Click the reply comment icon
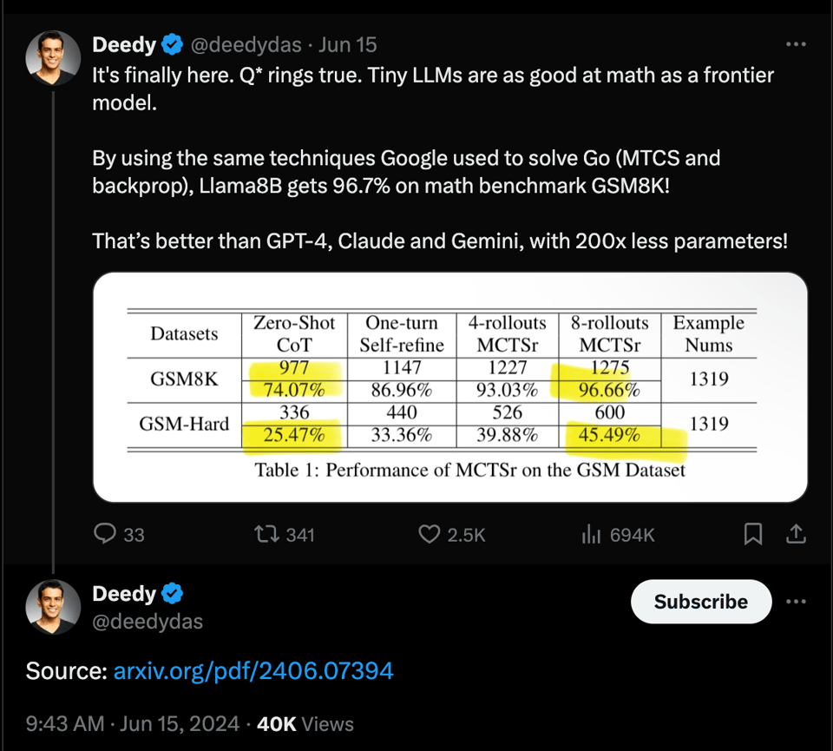833x751 pixels. [105, 534]
